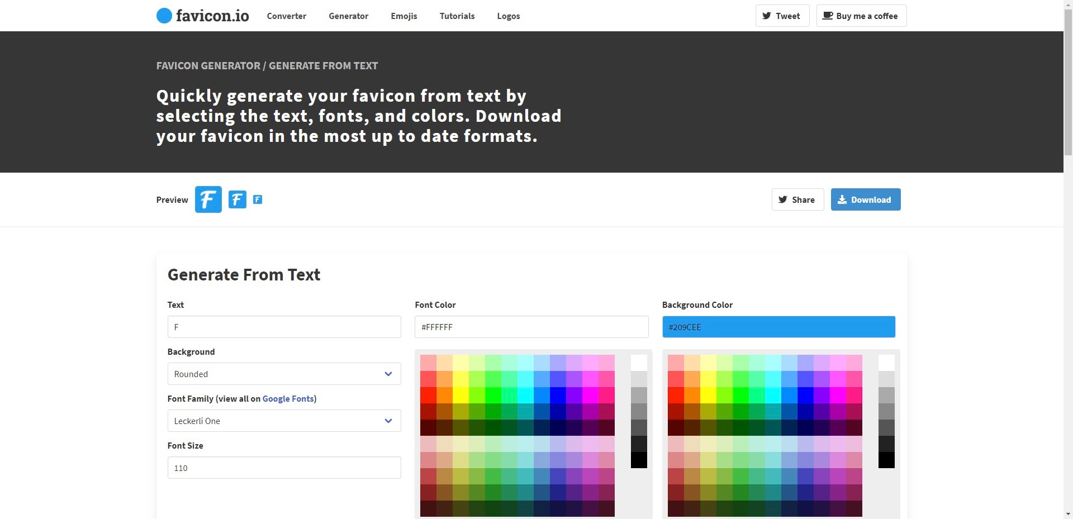Pick black in Background Color grayscale column
1073x519 pixels.
[x=886, y=460]
